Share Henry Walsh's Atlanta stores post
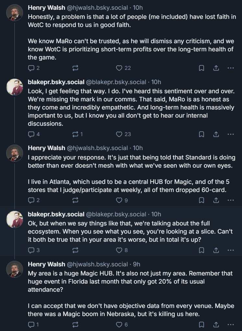 pyautogui.click(x=216, y=200)
